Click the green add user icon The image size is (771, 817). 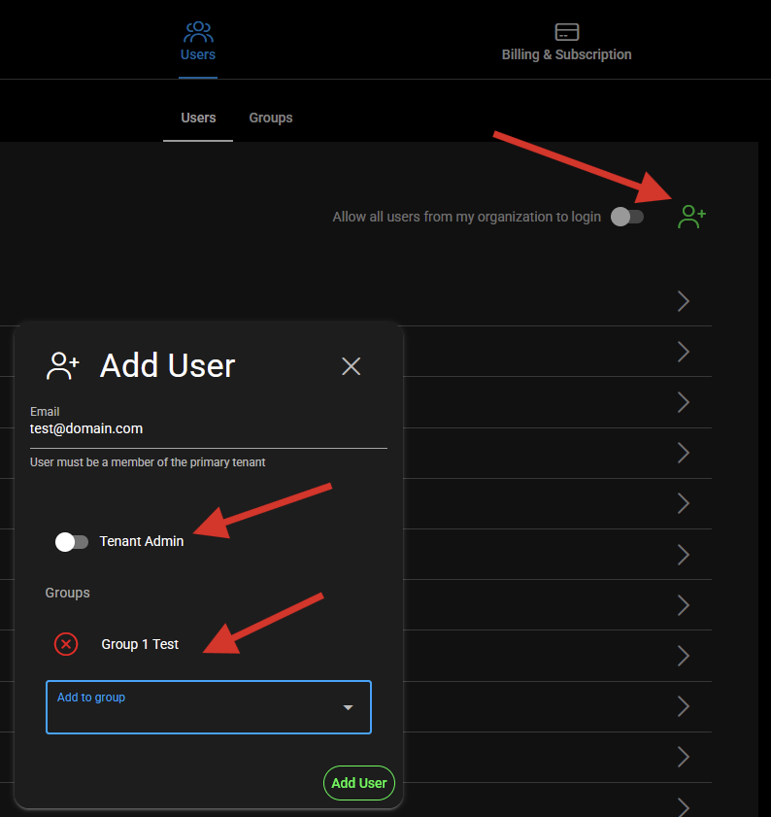pyautogui.click(x=691, y=217)
